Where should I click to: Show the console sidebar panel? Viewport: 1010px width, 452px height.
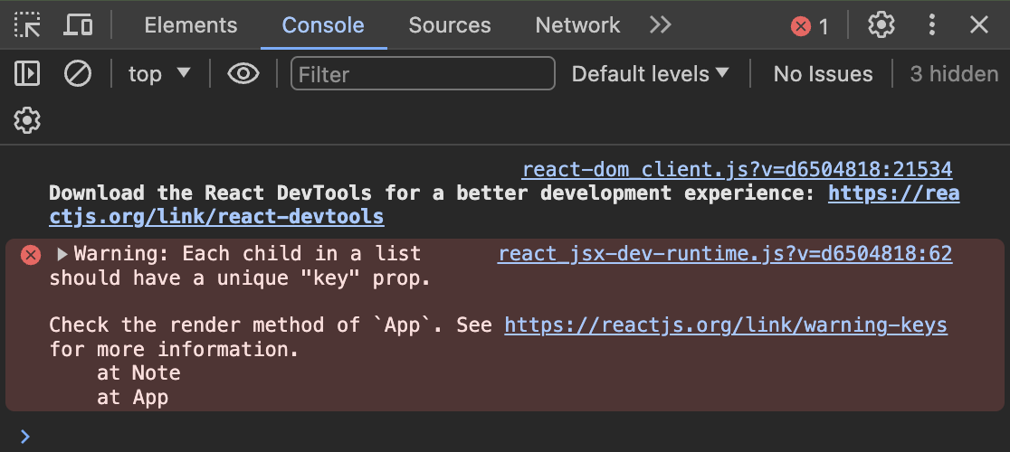coord(27,73)
